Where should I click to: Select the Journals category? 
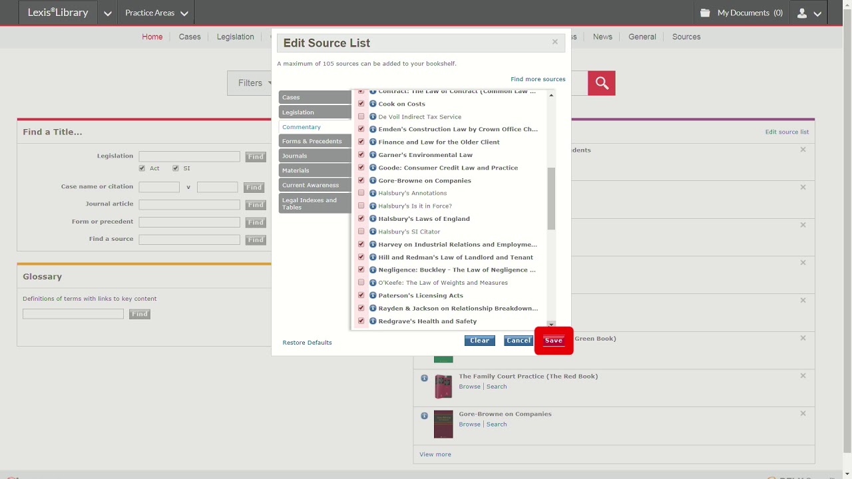pyautogui.click(x=315, y=156)
